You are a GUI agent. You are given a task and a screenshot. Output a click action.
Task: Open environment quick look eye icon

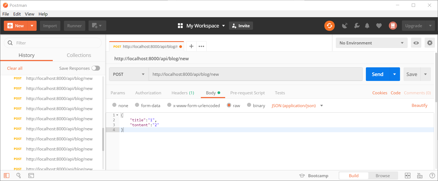[x=416, y=43]
